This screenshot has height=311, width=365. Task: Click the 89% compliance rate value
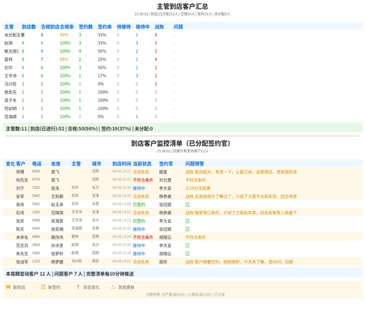click(x=64, y=35)
